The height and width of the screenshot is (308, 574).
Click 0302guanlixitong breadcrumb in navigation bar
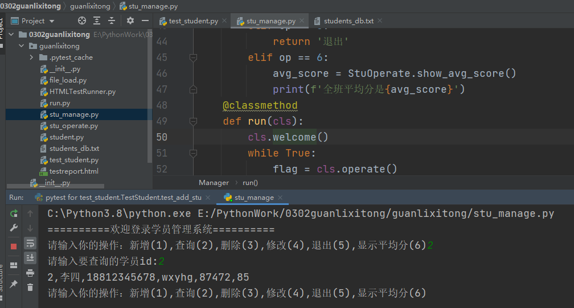pos(30,6)
